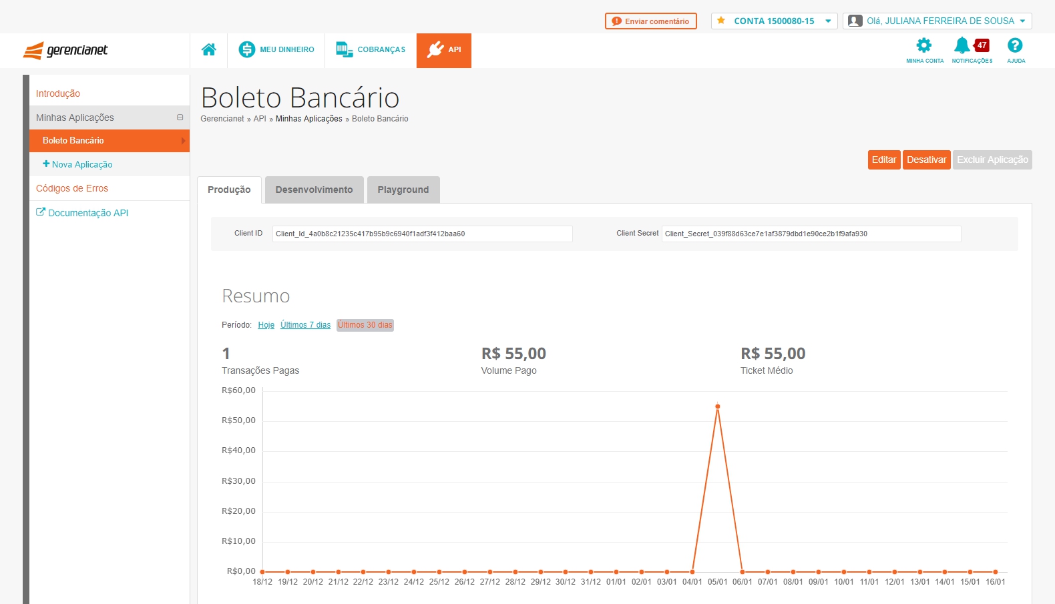Click the Desativar button

927,160
